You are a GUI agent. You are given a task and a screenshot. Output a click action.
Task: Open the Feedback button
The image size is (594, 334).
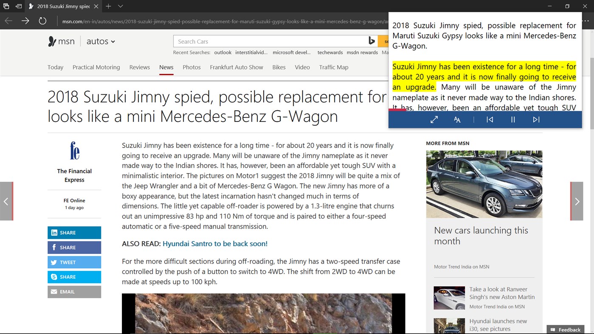coord(566,330)
